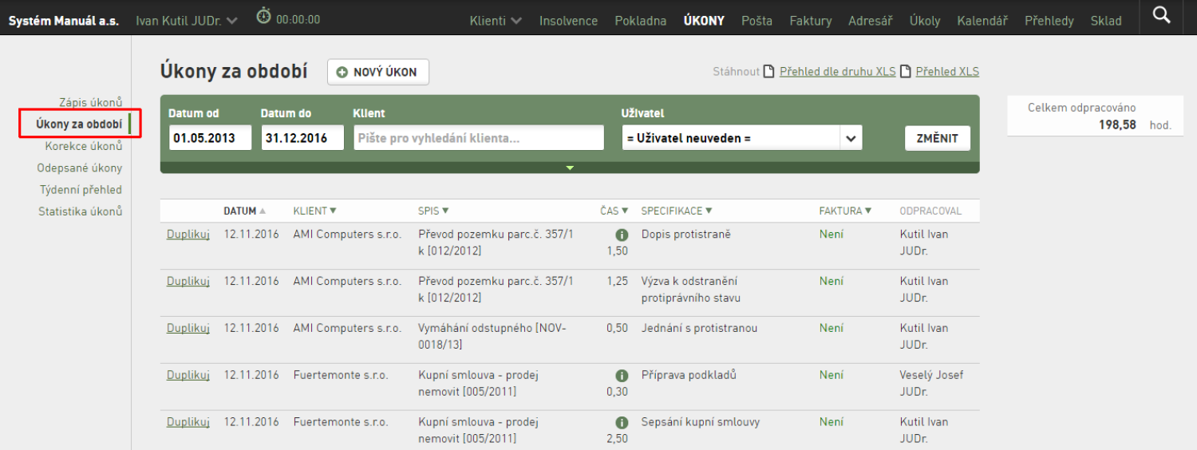Open the search magnifier icon
1197x450 pixels.
pyautogui.click(x=1163, y=14)
